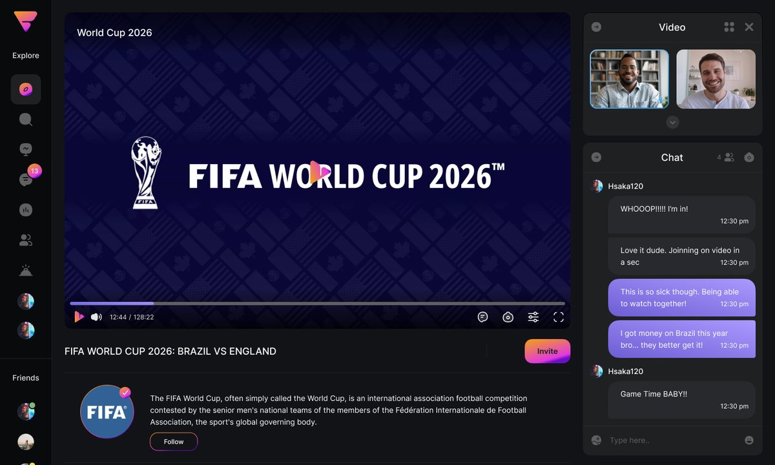The height and width of the screenshot is (465, 775).
Task: Click the Brazil vs England video title
Action: pyautogui.click(x=170, y=351)
